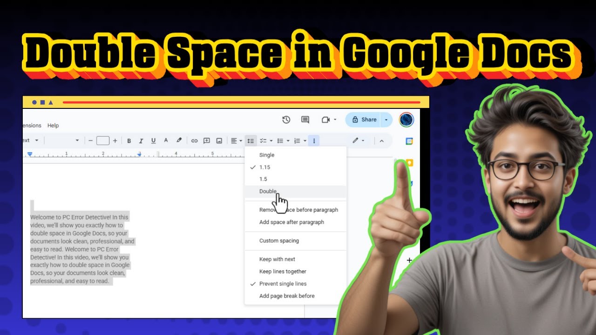Decrease font size with minus button
Viewport: 596px width, 335px height.
pos(91,141)
